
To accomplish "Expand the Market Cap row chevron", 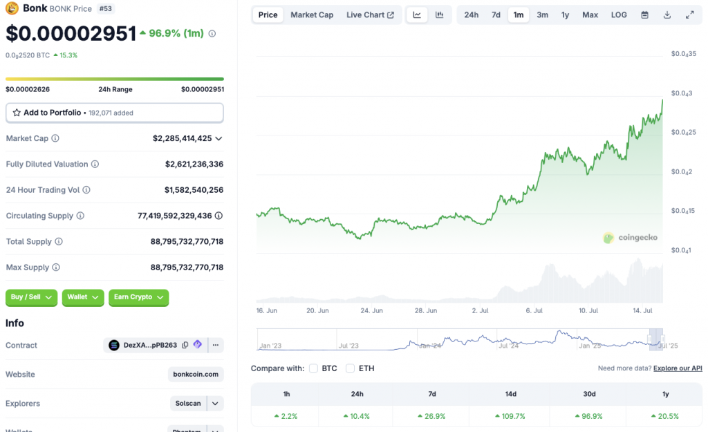I will pos(220,138).
